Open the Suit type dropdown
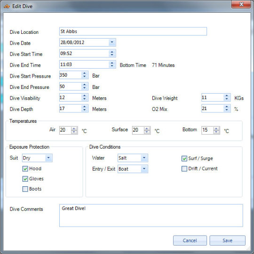 [x=48, y=158]
